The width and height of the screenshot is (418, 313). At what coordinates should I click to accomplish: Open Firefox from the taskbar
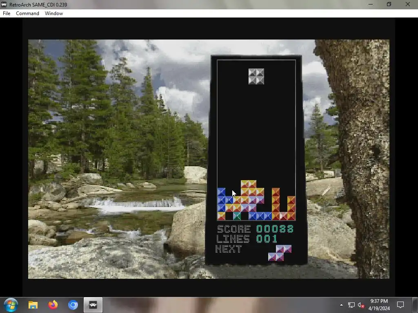53,305
